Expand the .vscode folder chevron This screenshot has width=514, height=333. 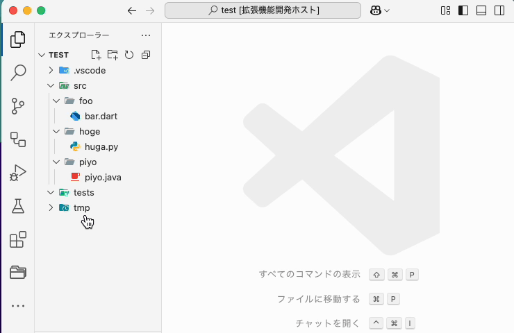click(x=51, y=70)
